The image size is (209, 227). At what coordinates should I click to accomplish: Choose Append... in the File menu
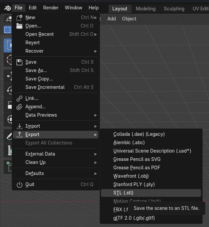point(56,107)
